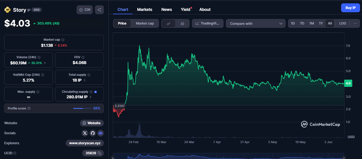
Task: Open the Chart tab
Action: (x=123, y=9)
